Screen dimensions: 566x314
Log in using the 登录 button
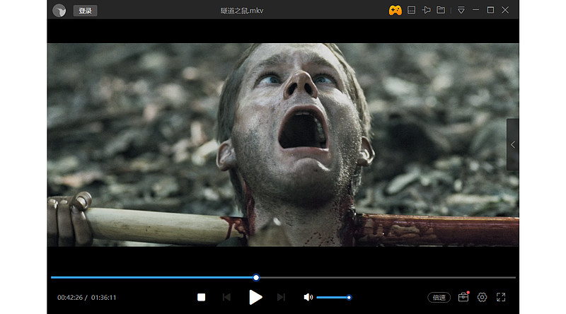85,11
